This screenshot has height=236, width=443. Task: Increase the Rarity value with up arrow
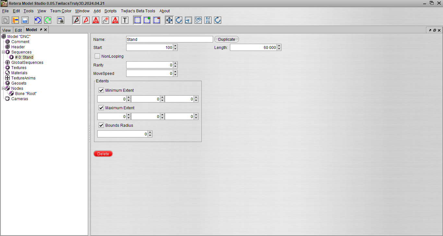point(175,63)
